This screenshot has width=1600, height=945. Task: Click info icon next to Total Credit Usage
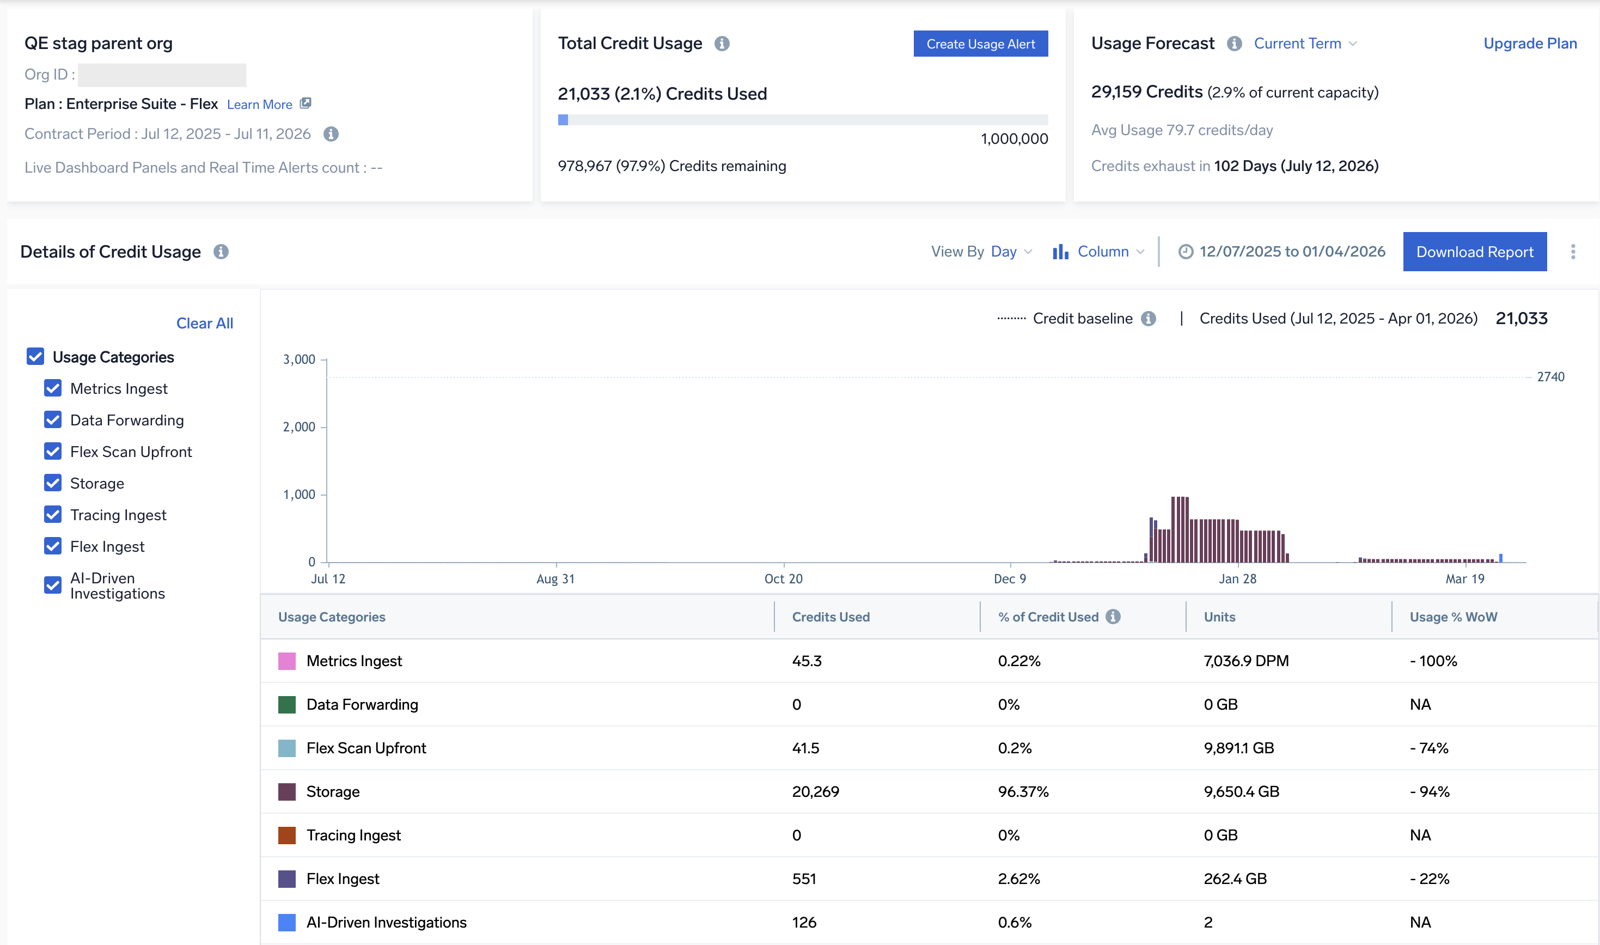(x=722, y=44)
